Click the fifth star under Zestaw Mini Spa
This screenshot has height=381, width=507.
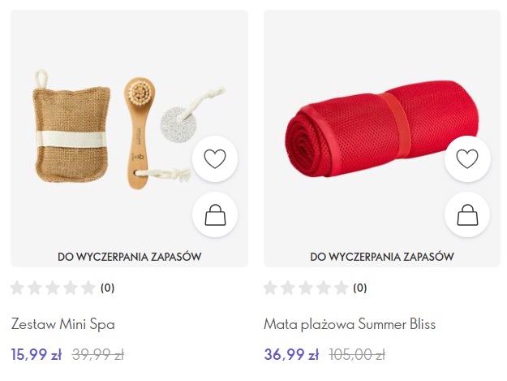tap(88, 288)
